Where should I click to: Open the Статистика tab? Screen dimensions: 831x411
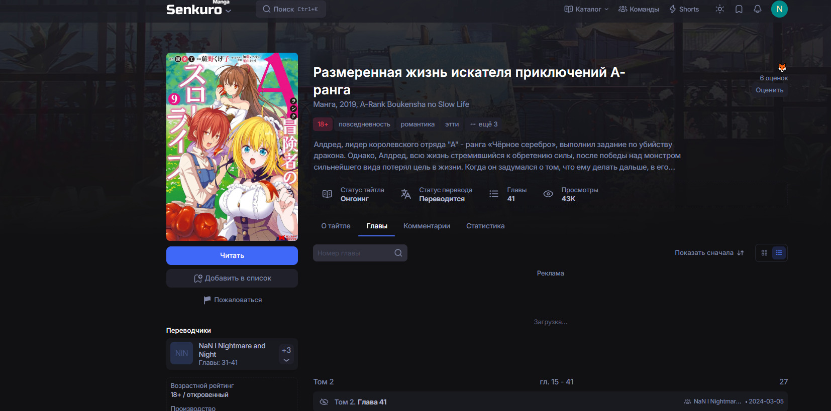485,226
